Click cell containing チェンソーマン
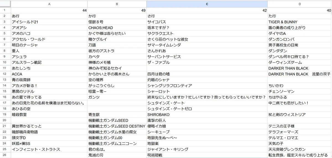The image size is (332, 158). (300, 92)
